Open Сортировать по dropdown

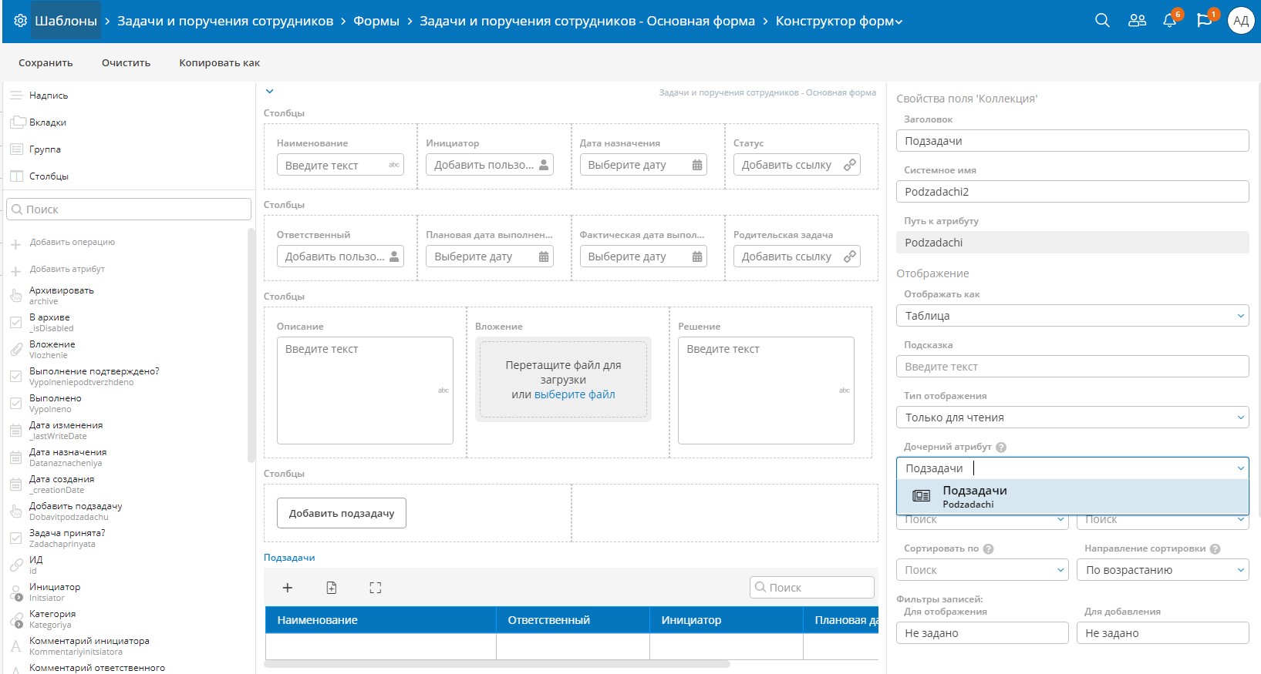pos(983,570)
